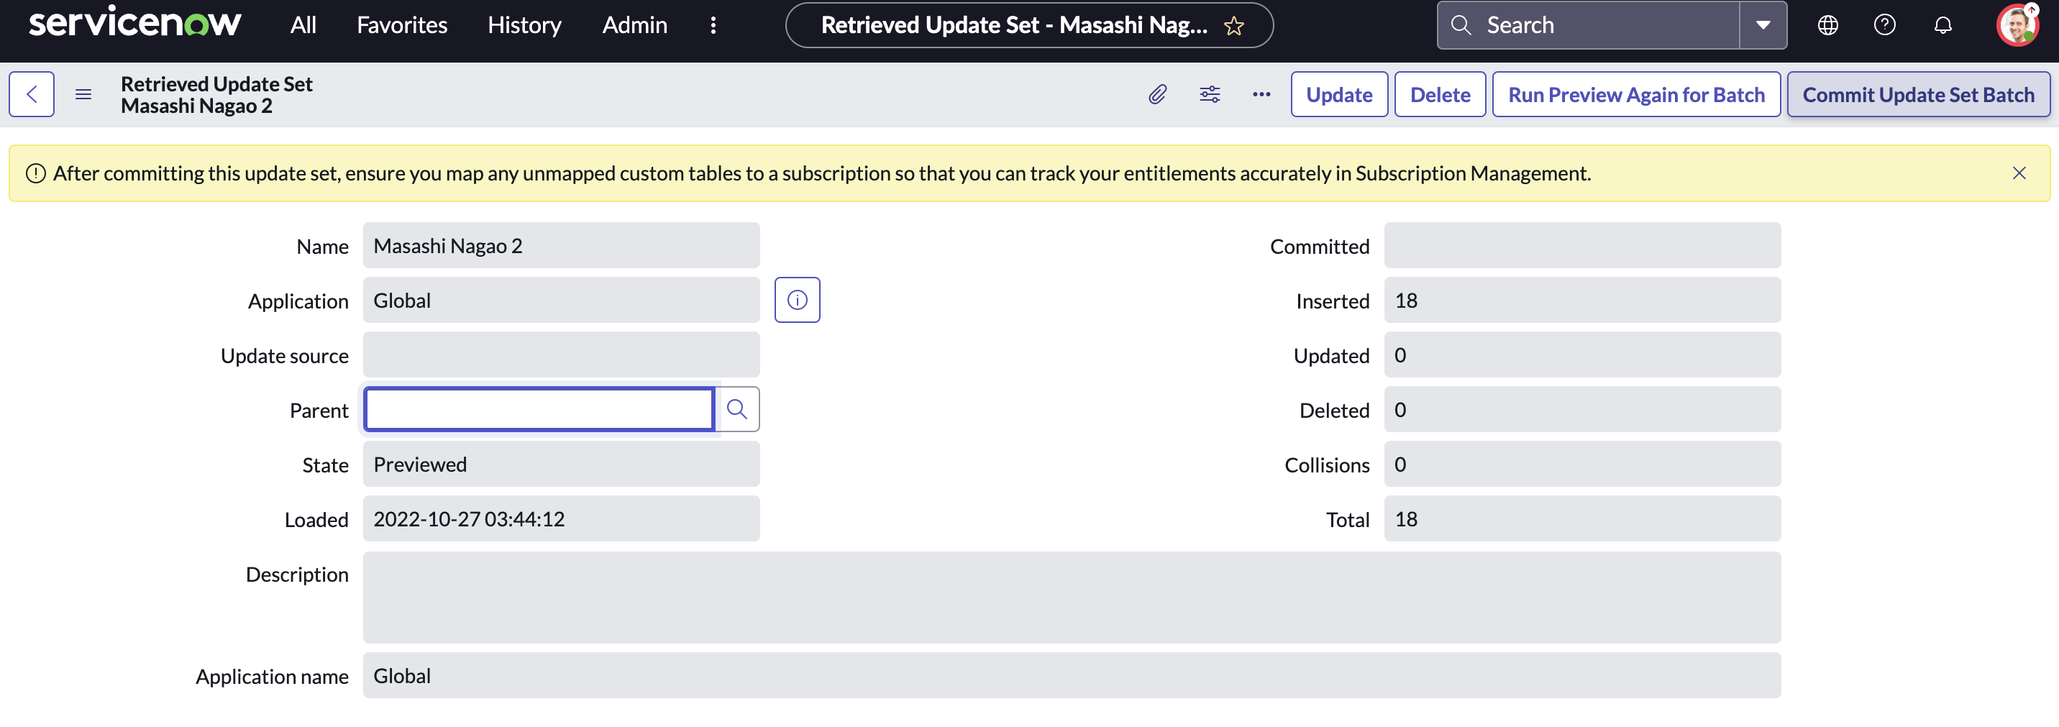
Task: Click Commit Update Set Batch button
Action: (x=1918, y=94)
